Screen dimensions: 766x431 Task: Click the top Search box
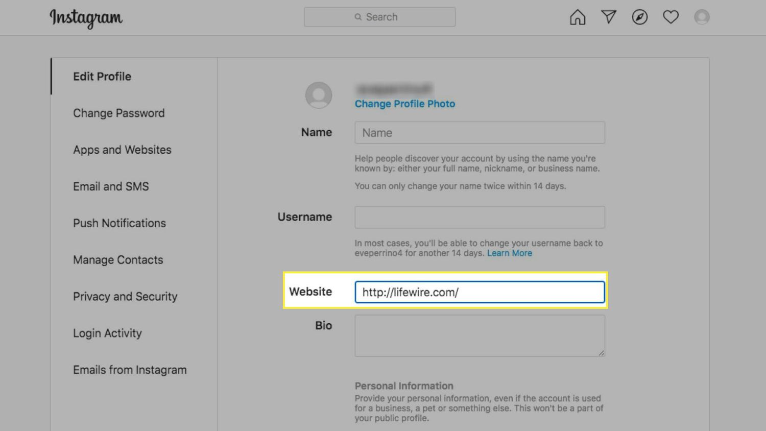click(379, 17)
